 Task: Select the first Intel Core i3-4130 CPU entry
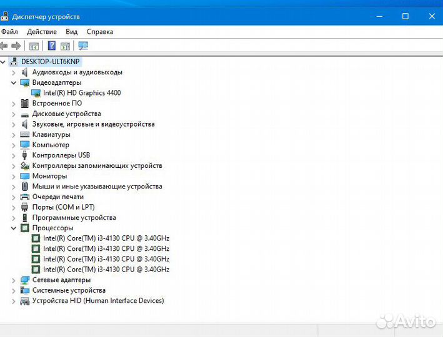coord(106,238)
